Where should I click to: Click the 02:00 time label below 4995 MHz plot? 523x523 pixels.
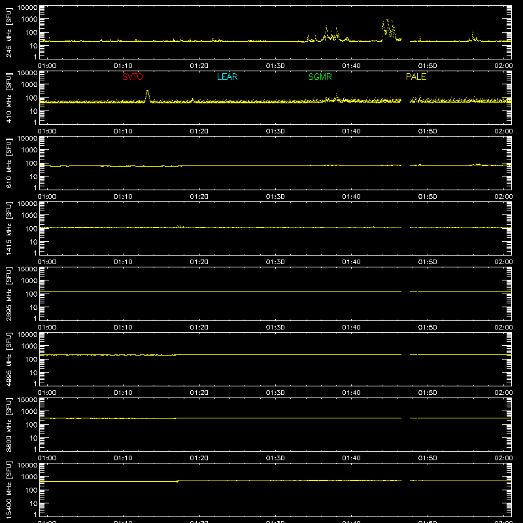pyautogui.click(x=503, y=393)
